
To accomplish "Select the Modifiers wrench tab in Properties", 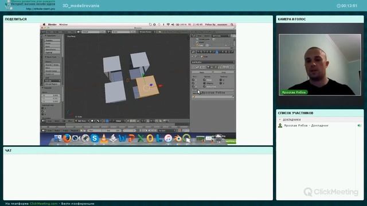I will [x=217, y=52].
